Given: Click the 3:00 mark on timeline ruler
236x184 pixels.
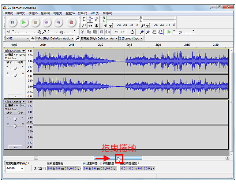Looking at the screenshot, I should tap(158, 45).
